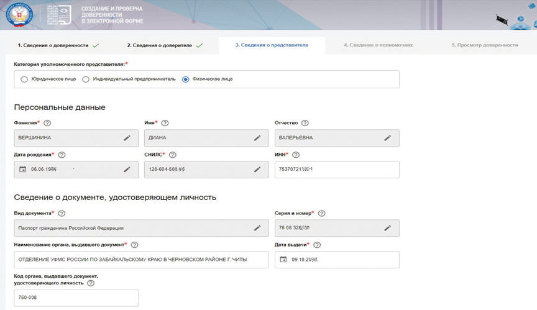The width and height of the screenshot is (537, 310).
Task: Open calendar picker in Дата рождения field
Action: (23, 169)
